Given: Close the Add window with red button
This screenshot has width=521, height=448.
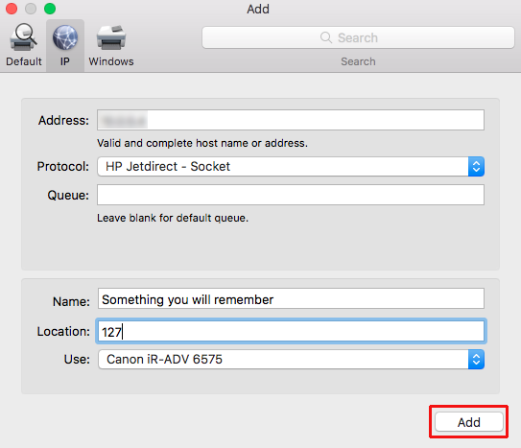Looking at the screenshot, I should [12, 9].
